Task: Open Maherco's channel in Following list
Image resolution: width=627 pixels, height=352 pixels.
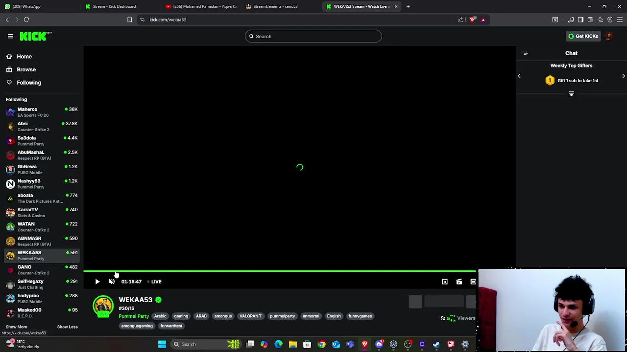Action: (42, 112)
